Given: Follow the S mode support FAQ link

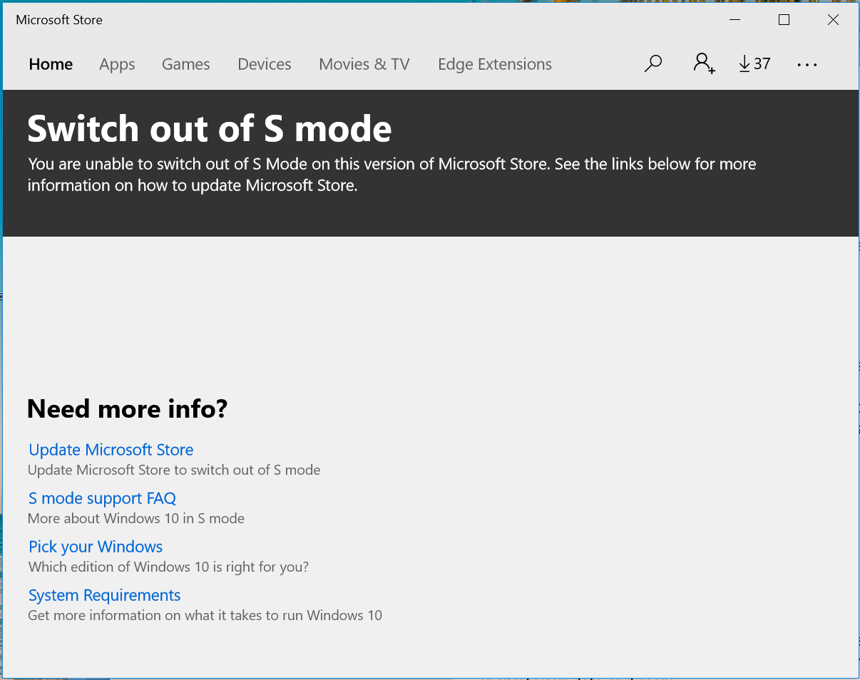Looking at the screenshot, I should click(x=102, y=498).
